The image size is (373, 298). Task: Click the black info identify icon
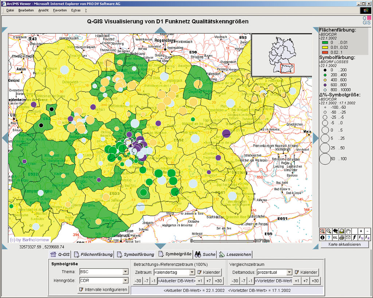tap(322, 238)
